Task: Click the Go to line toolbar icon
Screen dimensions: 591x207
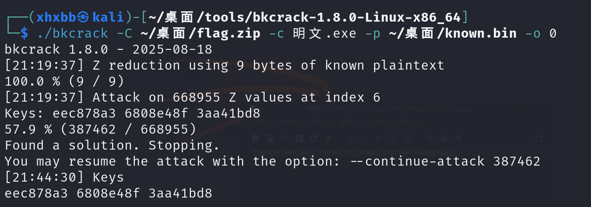Action: (459, 138)
